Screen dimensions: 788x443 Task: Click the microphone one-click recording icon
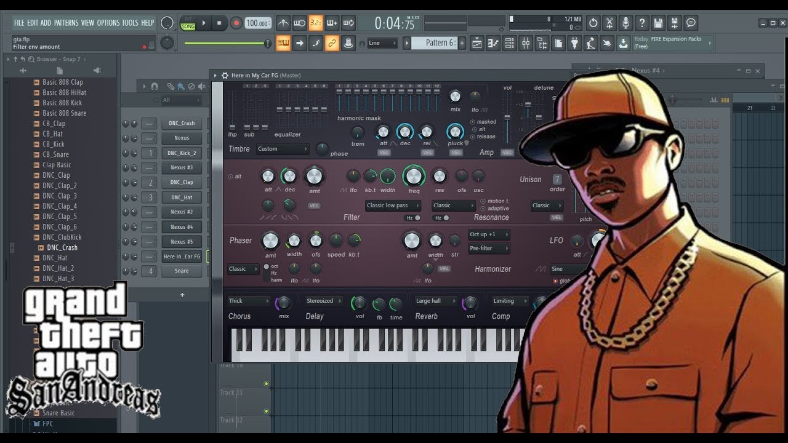pyautogui.click(x=625, y=23)
